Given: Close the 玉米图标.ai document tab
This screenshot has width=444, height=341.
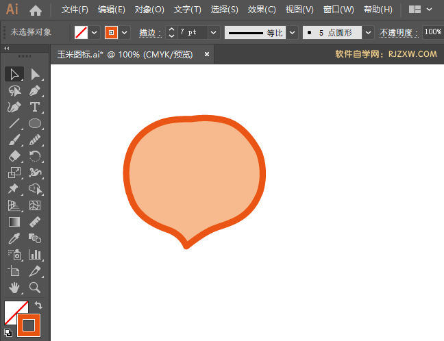Looking at the screenshot, I should click(x=207, y=54).
